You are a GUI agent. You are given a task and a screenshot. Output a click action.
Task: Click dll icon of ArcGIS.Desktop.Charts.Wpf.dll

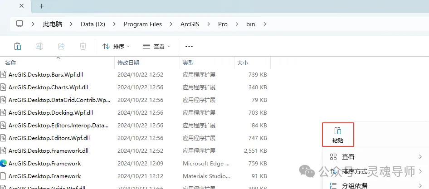(3, 87)
